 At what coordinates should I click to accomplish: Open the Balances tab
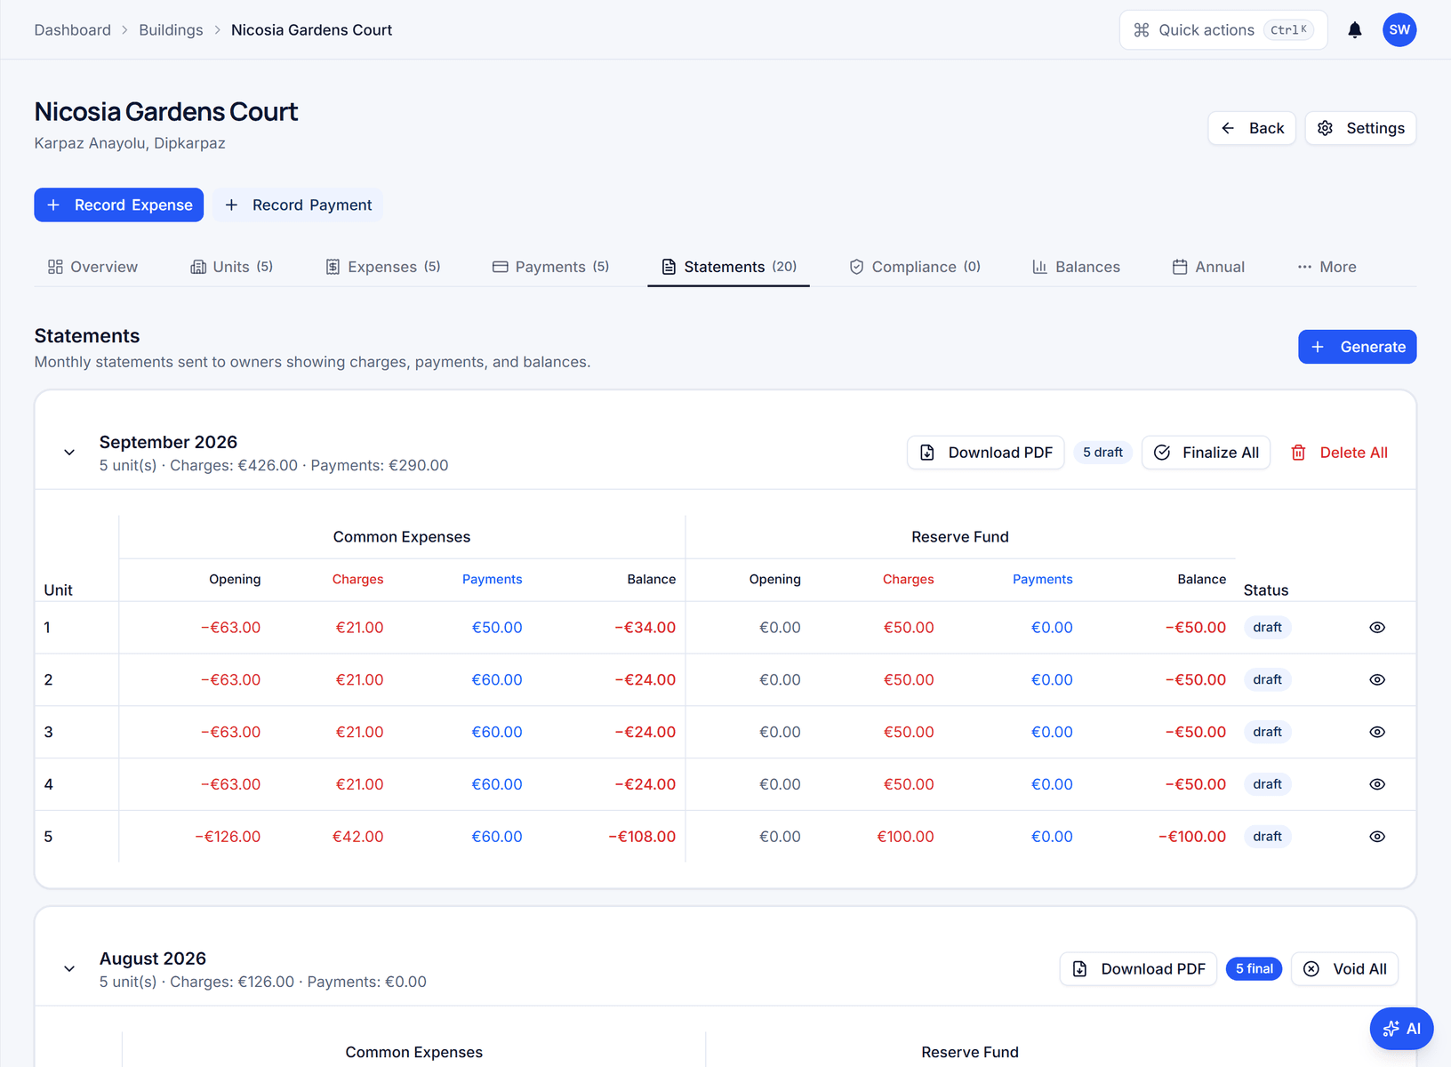tap(1076, 267)
